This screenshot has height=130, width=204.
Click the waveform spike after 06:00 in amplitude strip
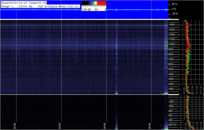click(116, 10)
